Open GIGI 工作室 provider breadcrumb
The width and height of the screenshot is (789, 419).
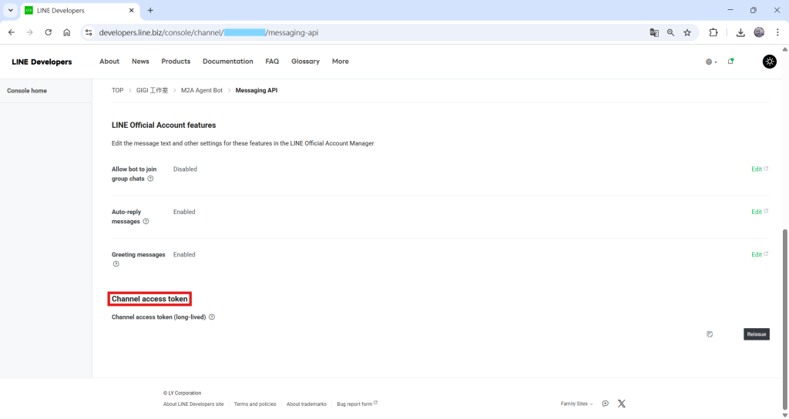click(x=152, y=91)
